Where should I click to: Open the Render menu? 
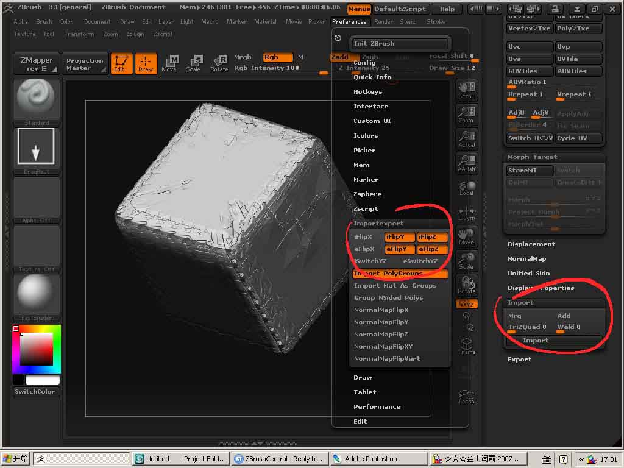(x=384, y=22)
